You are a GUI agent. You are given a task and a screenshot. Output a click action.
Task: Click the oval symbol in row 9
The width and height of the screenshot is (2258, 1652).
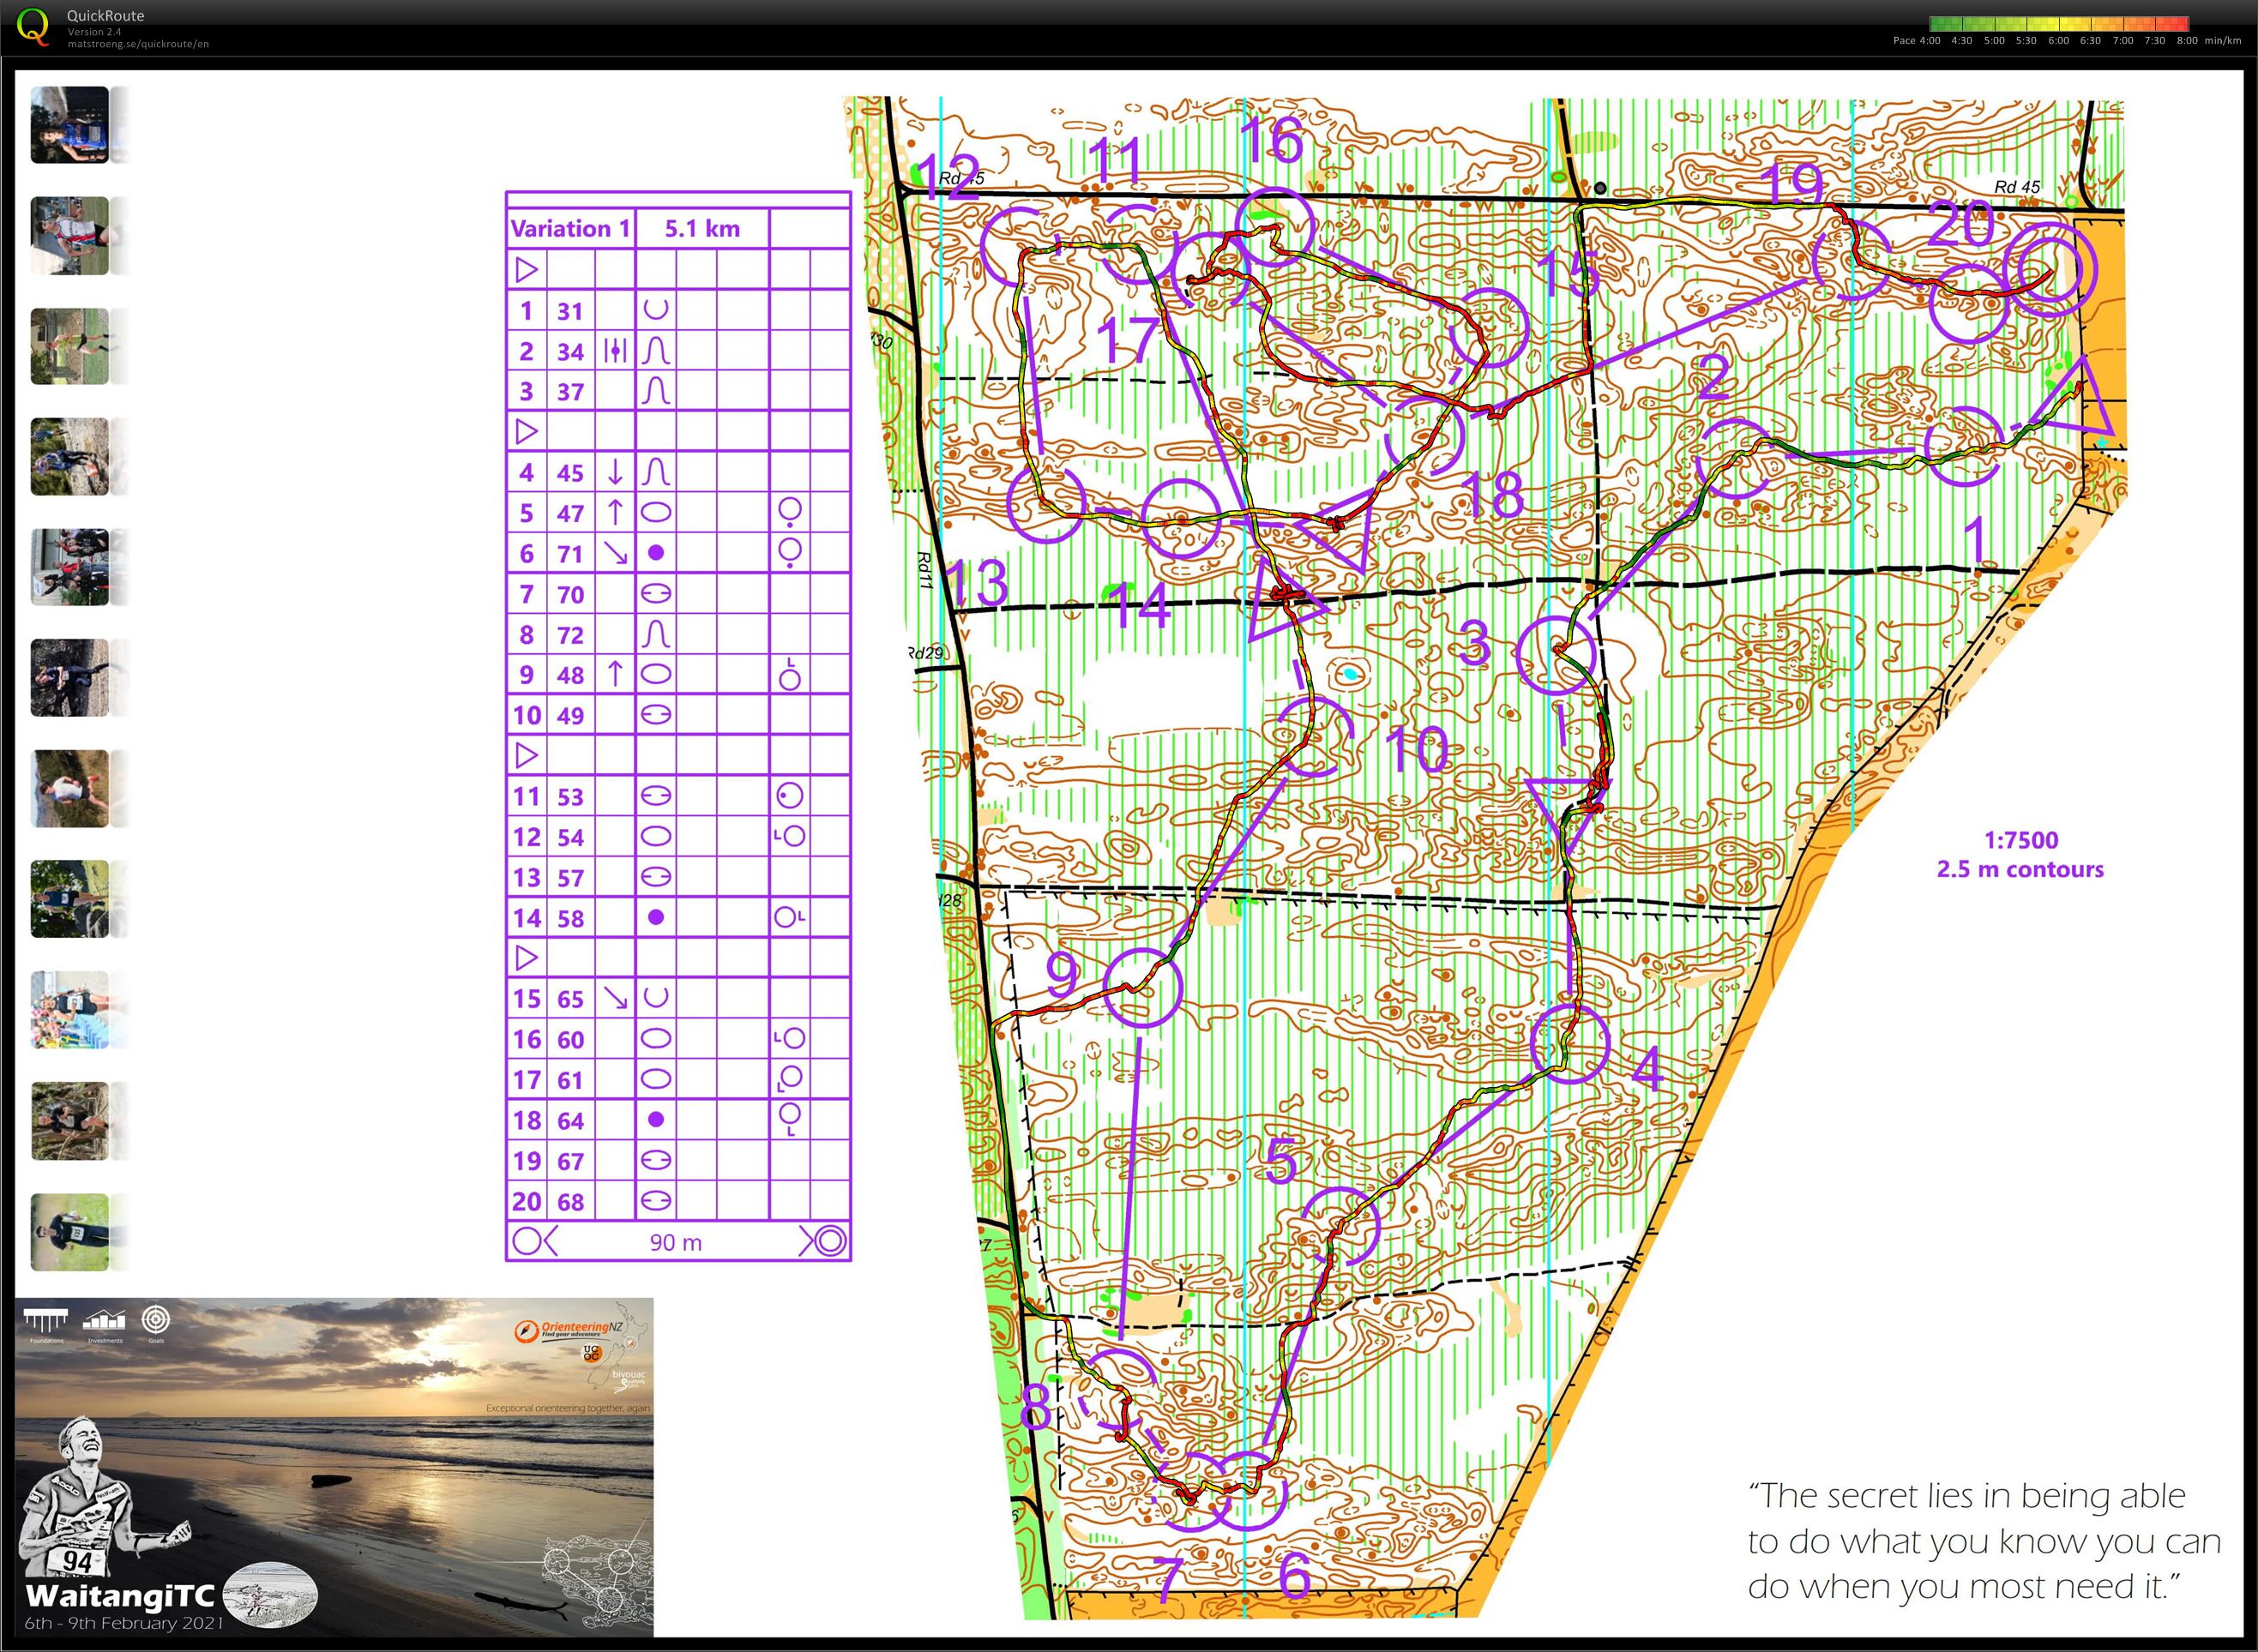coord(656,674)
